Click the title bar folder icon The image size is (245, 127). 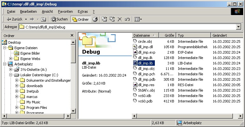tap(4, 4)
